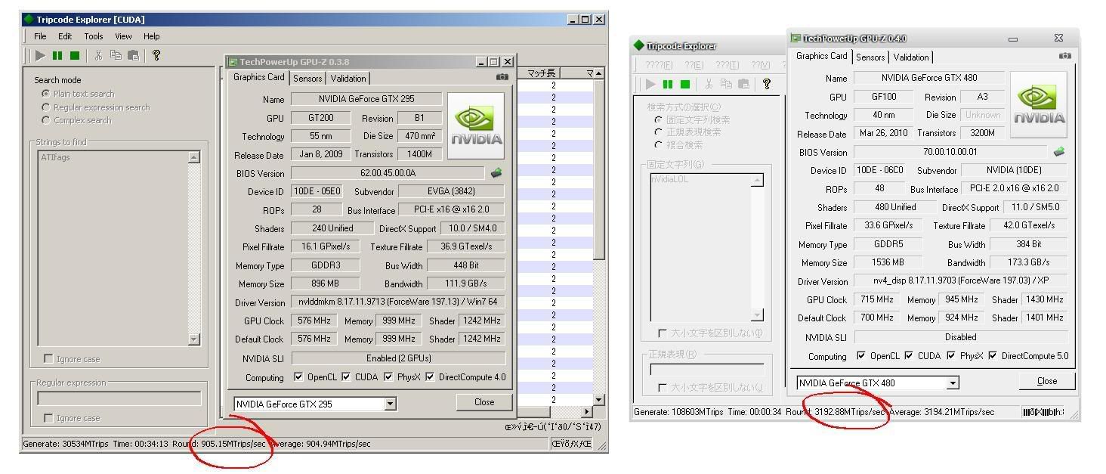Click the Regular expression input field in [CUDA] window
The height and width of the screenshot is (474, 1106).
click(119, 398)
